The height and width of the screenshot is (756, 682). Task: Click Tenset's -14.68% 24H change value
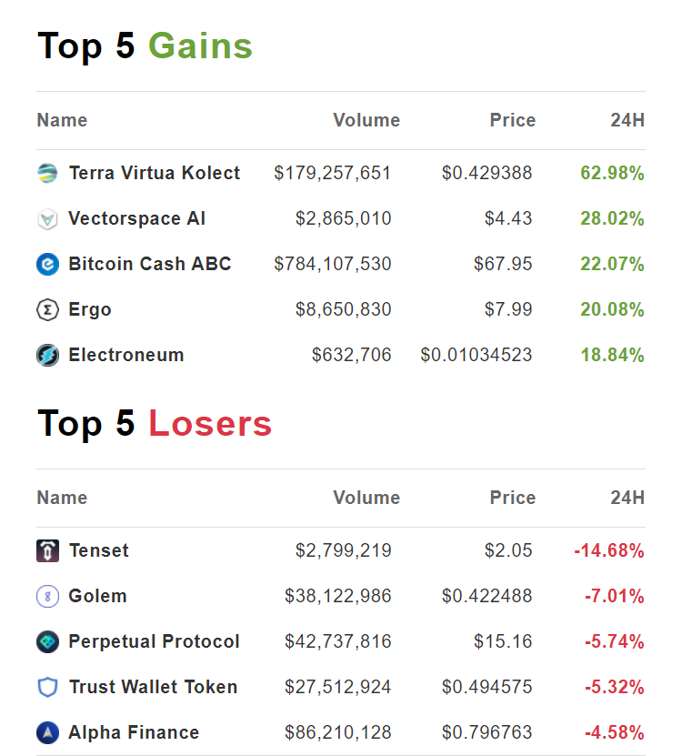(608, 551)
